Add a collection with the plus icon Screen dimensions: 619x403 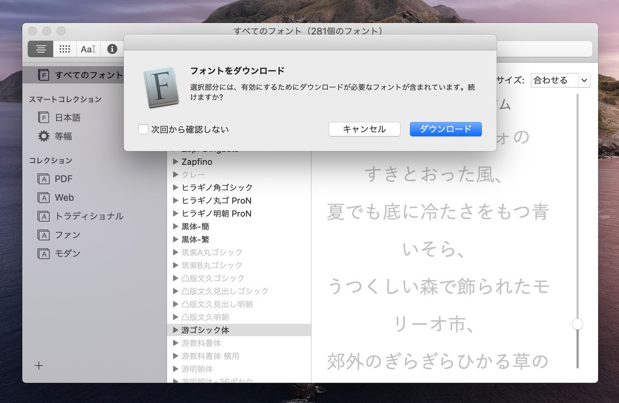point(39,366)
